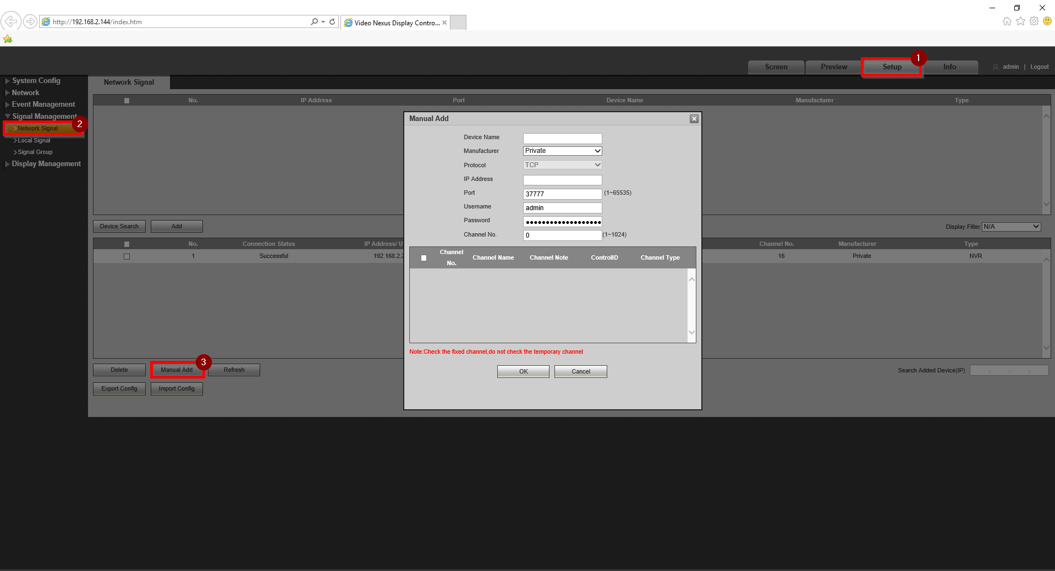
Task: Click the admin user link
Action: point(1010,67)
